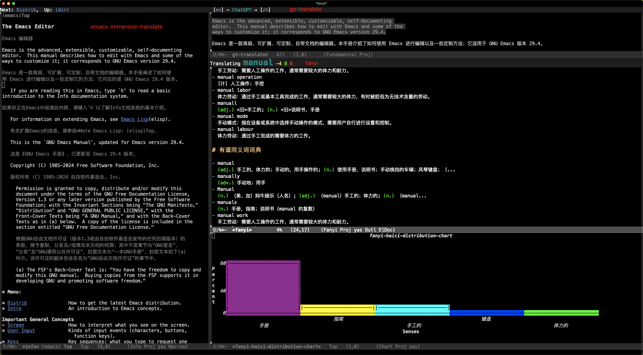Click the 'manually' synonym entry
Screen dimensions: 643x355
coord(228,176)
